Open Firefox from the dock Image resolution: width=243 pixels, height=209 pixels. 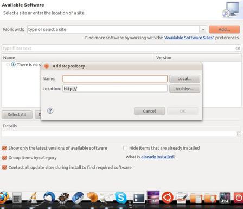point(4,198)
